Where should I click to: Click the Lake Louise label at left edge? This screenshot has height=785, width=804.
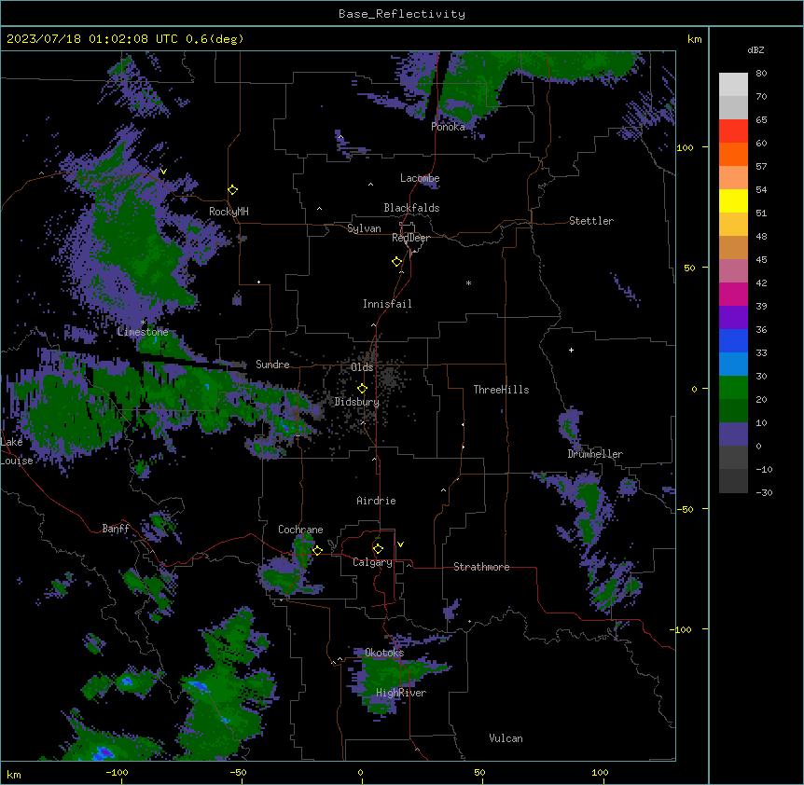tap(17, 451)
